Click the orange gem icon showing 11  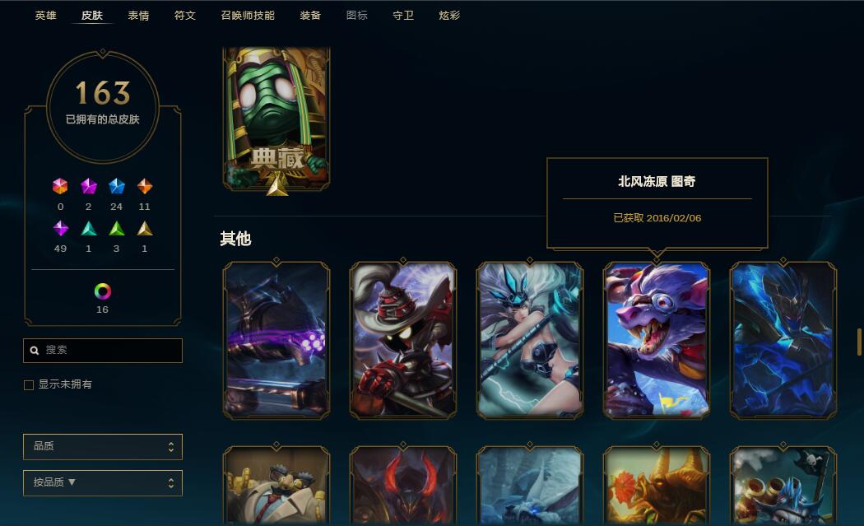tap(144, 186)
